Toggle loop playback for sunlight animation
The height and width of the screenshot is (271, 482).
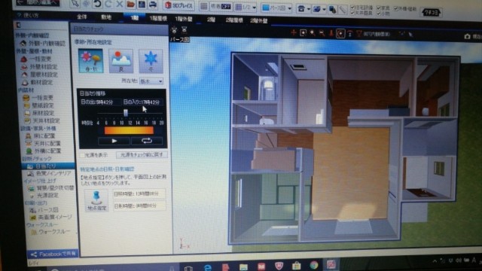147,141
